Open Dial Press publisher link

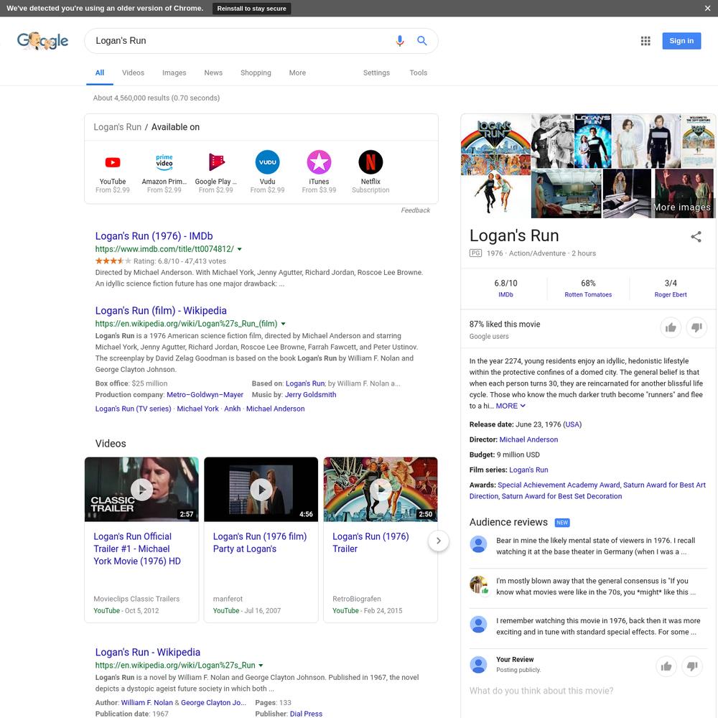coord(306,714)
